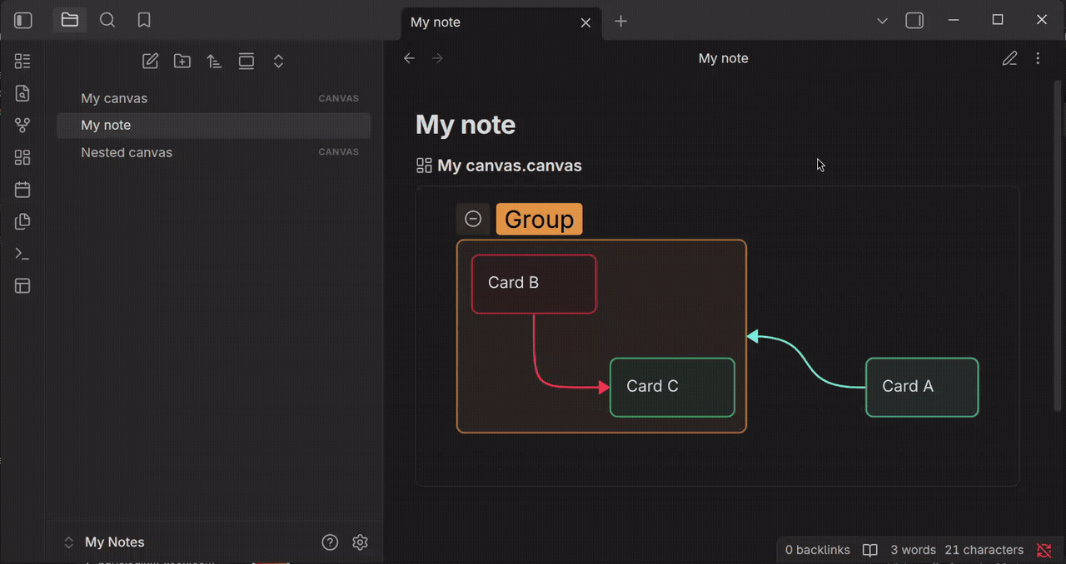Close the My note tab
Viewport: 1066px width, 564px height.
585,22
